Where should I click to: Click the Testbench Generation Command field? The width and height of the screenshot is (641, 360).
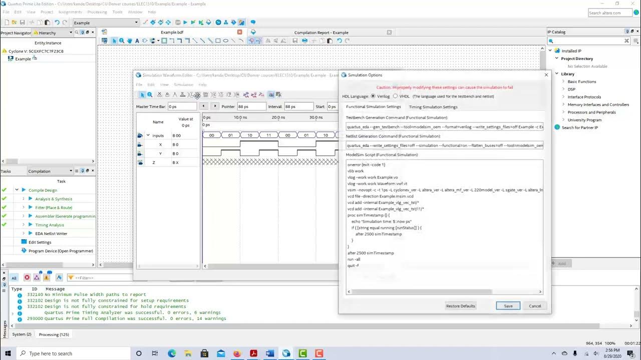(x=445, y=126)
